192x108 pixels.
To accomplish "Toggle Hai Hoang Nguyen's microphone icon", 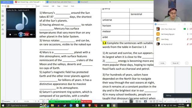I will coord(187,34).
